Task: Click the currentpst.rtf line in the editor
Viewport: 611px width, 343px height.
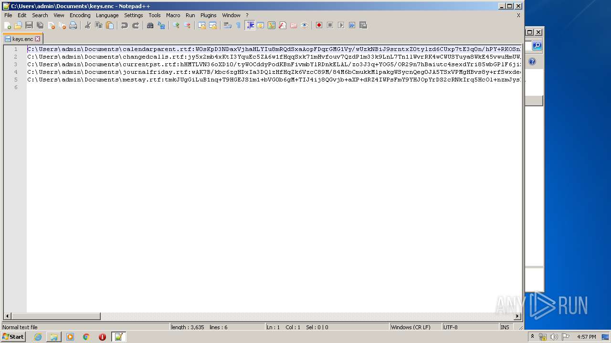Action: 274,64
